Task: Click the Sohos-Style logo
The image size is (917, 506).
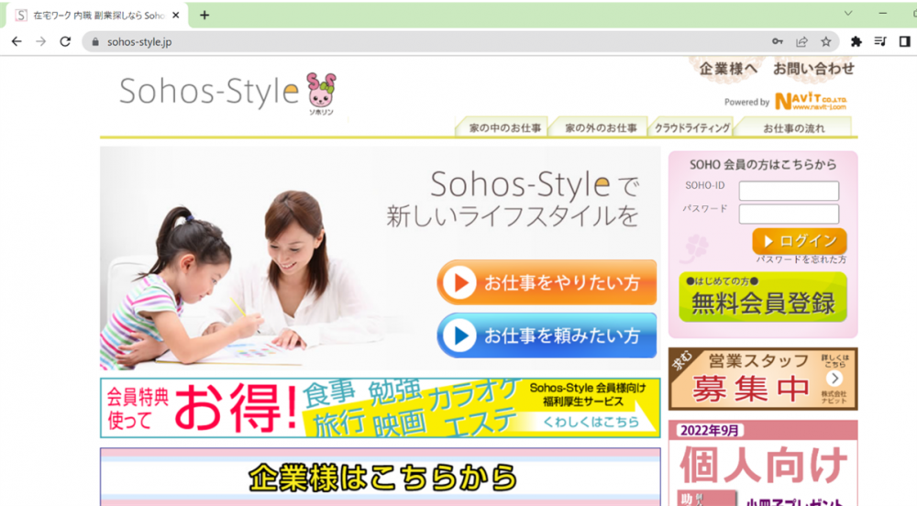Action: click(209, 92)
